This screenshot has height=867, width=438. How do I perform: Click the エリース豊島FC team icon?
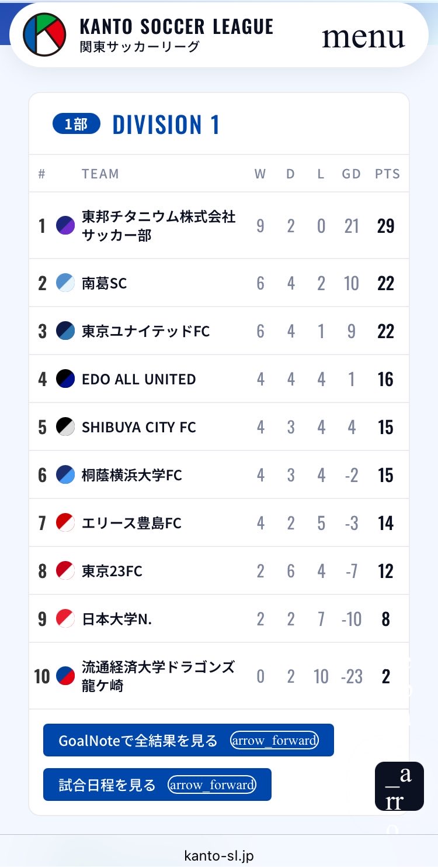65,523
